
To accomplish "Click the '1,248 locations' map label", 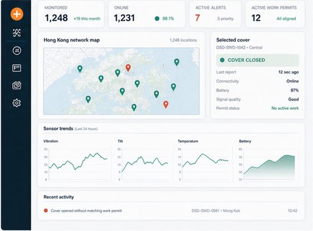I will point(183,40).
